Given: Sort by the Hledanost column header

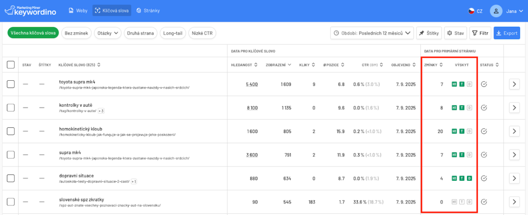Looking at the screenshot, I should click(244, 65).
